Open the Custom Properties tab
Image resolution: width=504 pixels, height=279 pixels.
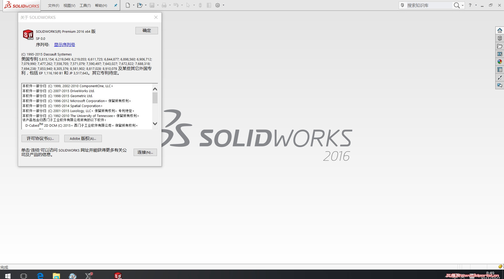(500, 70)
